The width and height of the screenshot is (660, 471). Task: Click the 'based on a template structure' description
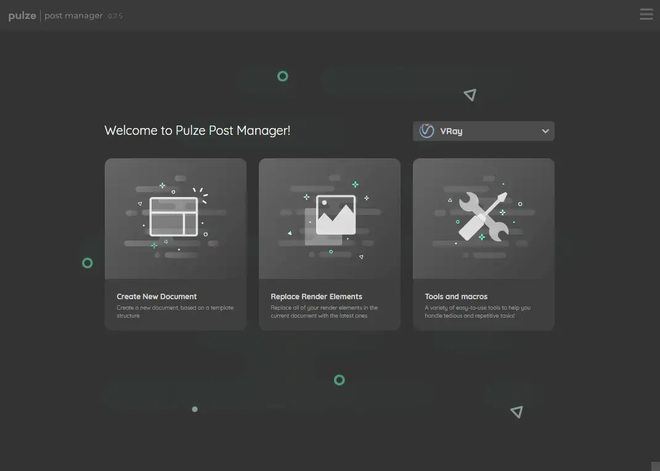[175, 312]
